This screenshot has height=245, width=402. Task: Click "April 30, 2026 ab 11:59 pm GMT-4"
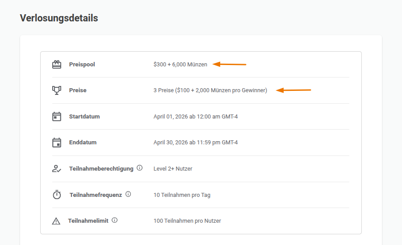click(196, 143)
